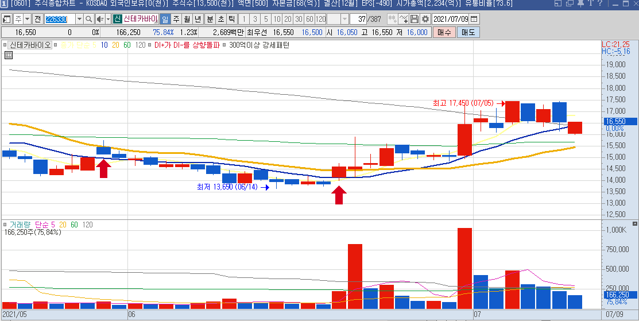Click the current price tag 16,550
This screenshot has width=639, height=321.
619,121
